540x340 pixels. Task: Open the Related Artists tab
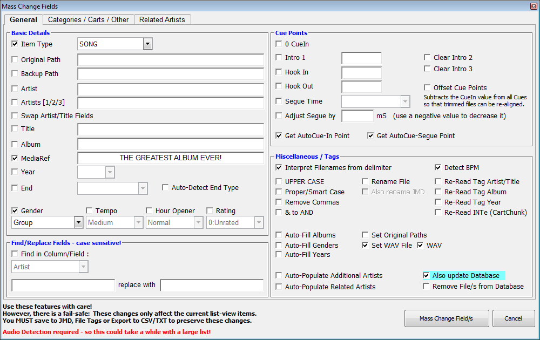[x=162, y=19]
